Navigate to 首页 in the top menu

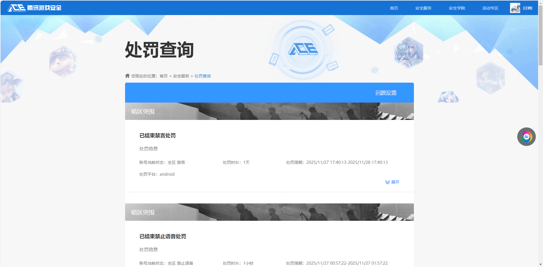point(393,8)
